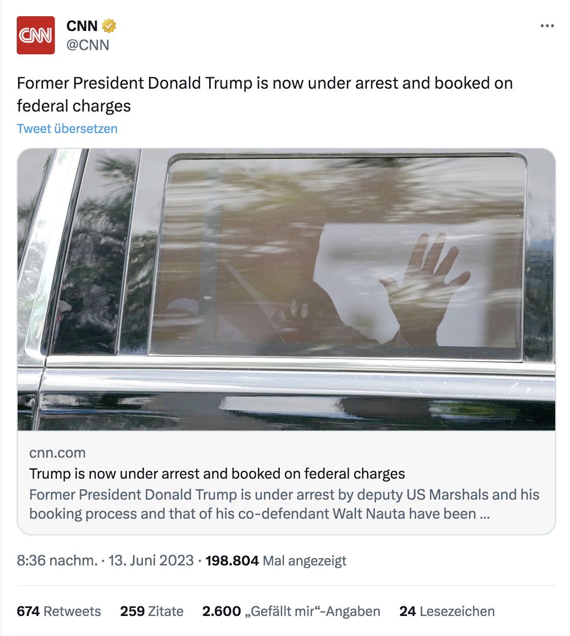
Task: Click the 24 Lesezeichen bookmarks count
Action: coord(447,611)
